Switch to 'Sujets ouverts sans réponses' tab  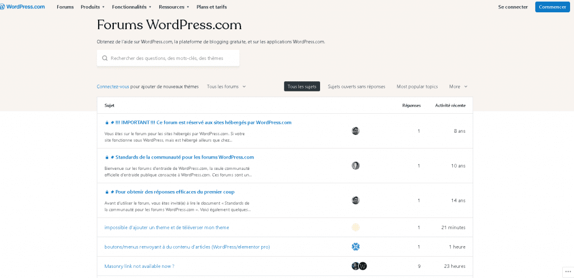pos(357,86)
